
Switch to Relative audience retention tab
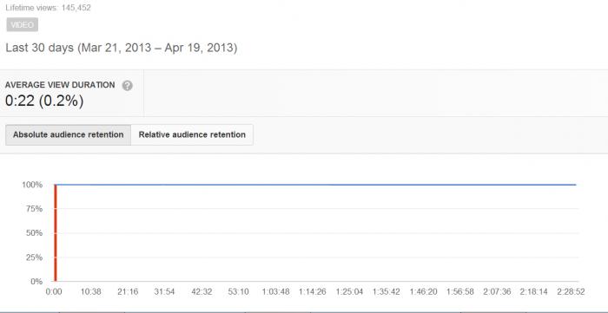click(192, 134)
